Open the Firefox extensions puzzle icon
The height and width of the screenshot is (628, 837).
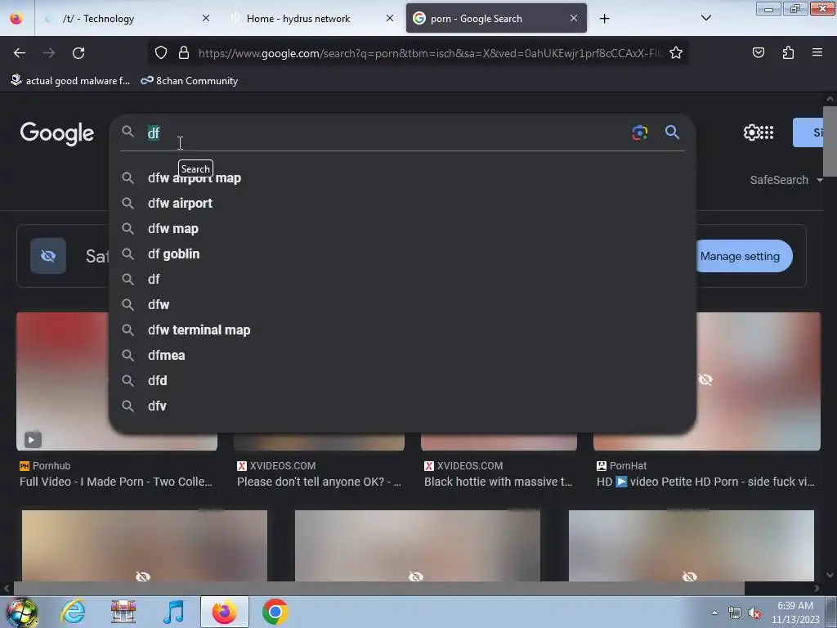(788, 52)
